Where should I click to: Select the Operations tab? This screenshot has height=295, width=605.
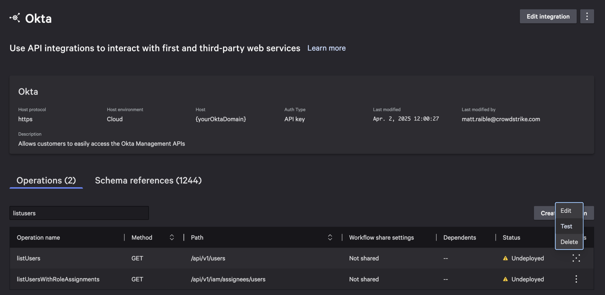click(46, 180)
